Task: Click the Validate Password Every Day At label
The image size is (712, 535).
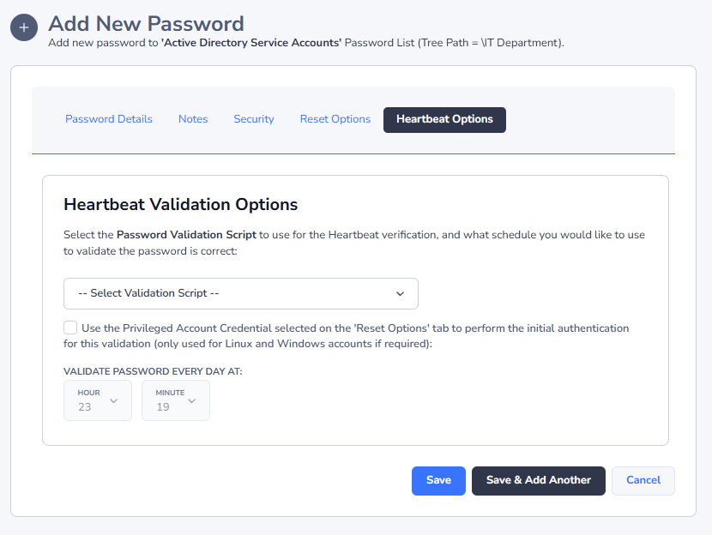Action: (x=160, y=371)
